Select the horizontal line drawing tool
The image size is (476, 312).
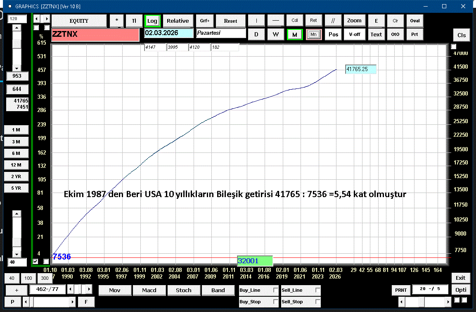276,21
